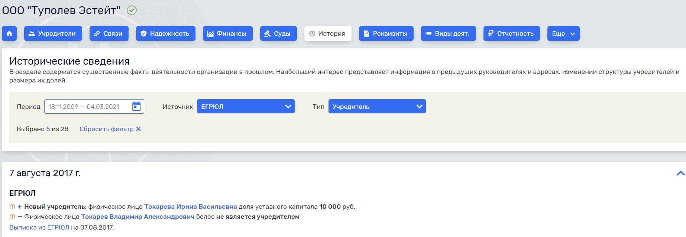Open Токарев Владимир Александрович profile link
This screenshot has width=686, height=237.
coord(138,217)
